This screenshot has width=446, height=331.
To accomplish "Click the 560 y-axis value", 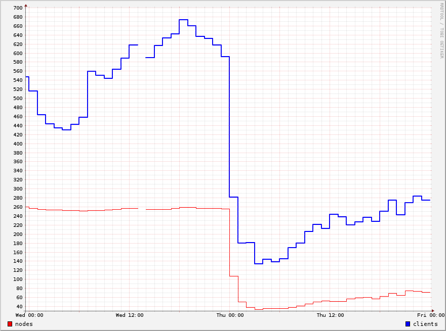I will pos(18,71).
